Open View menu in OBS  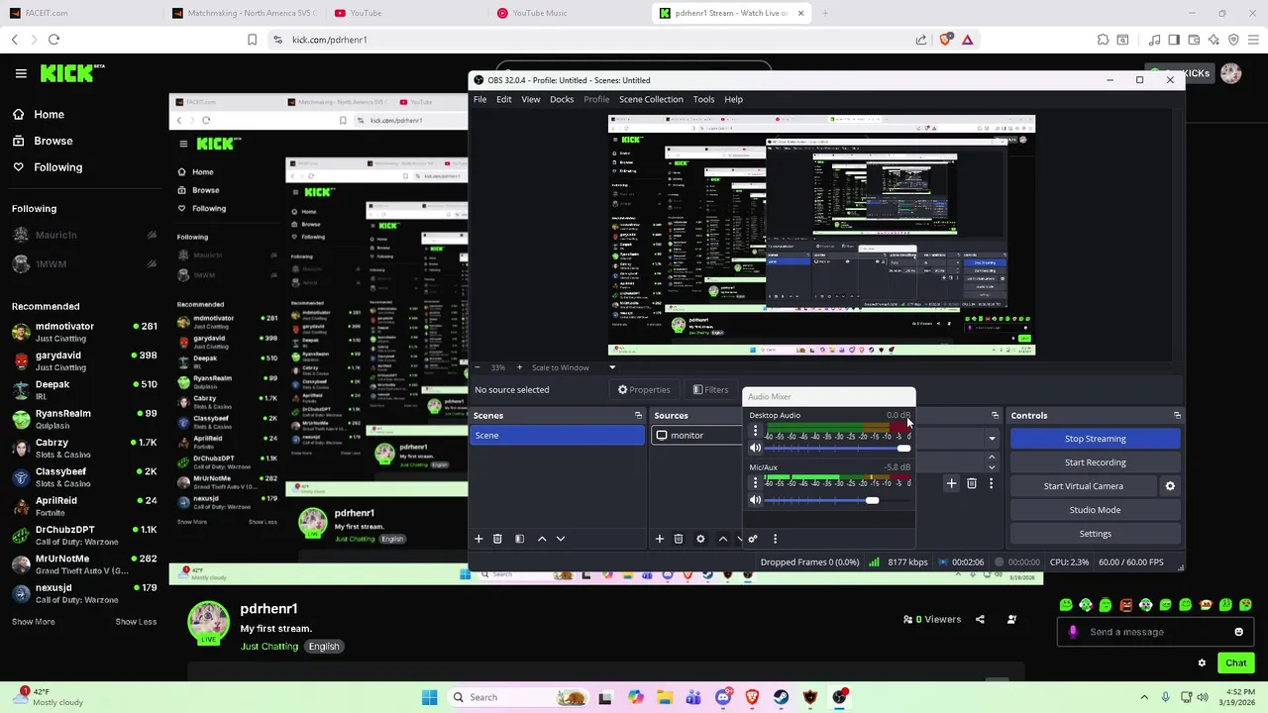531,99
